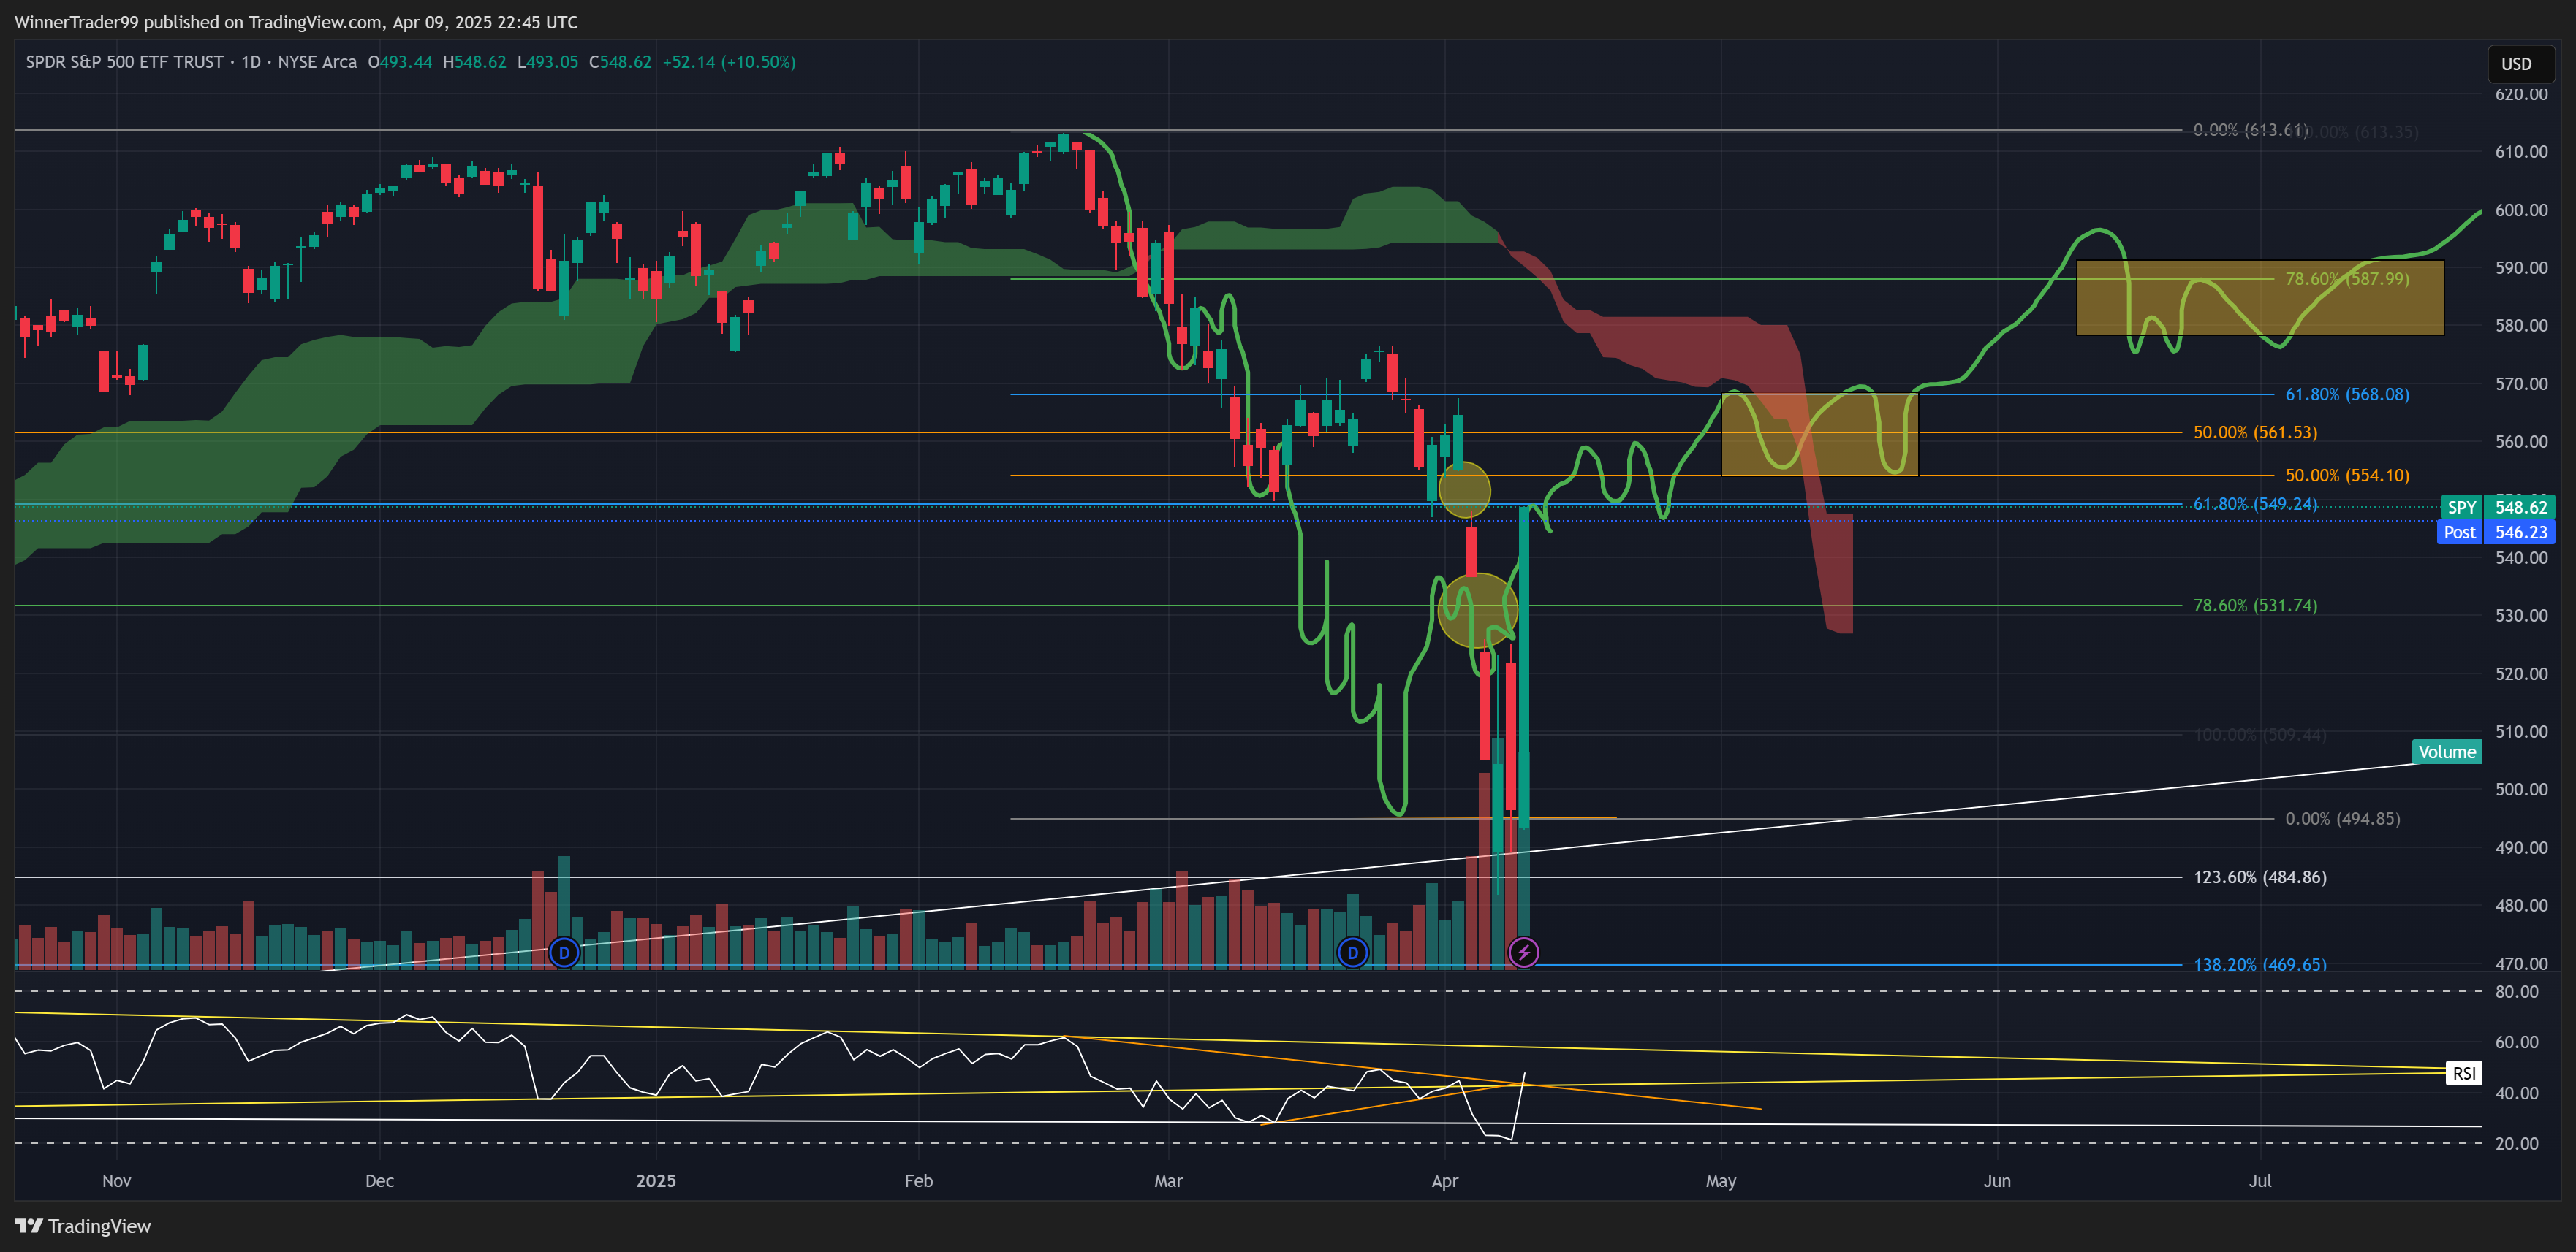
Task: Click the yellow box between May and June
Action: [1819, 435]
